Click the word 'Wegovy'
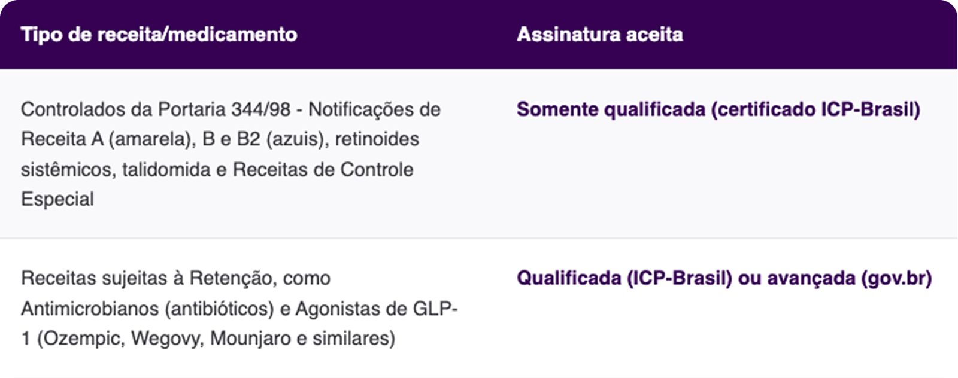 [x=167, y=339]
